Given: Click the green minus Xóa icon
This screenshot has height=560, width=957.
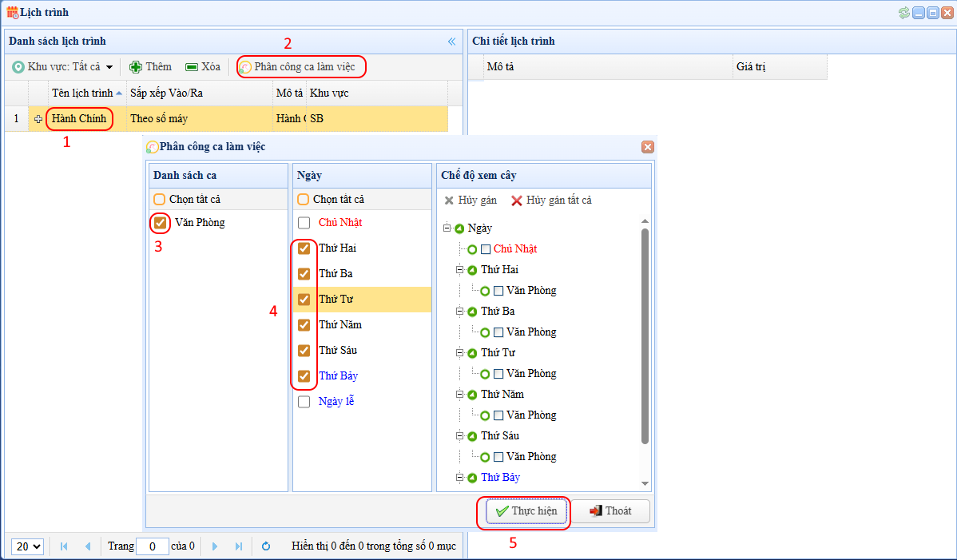Looking at the screenshot, I should [x=192, y=66].
